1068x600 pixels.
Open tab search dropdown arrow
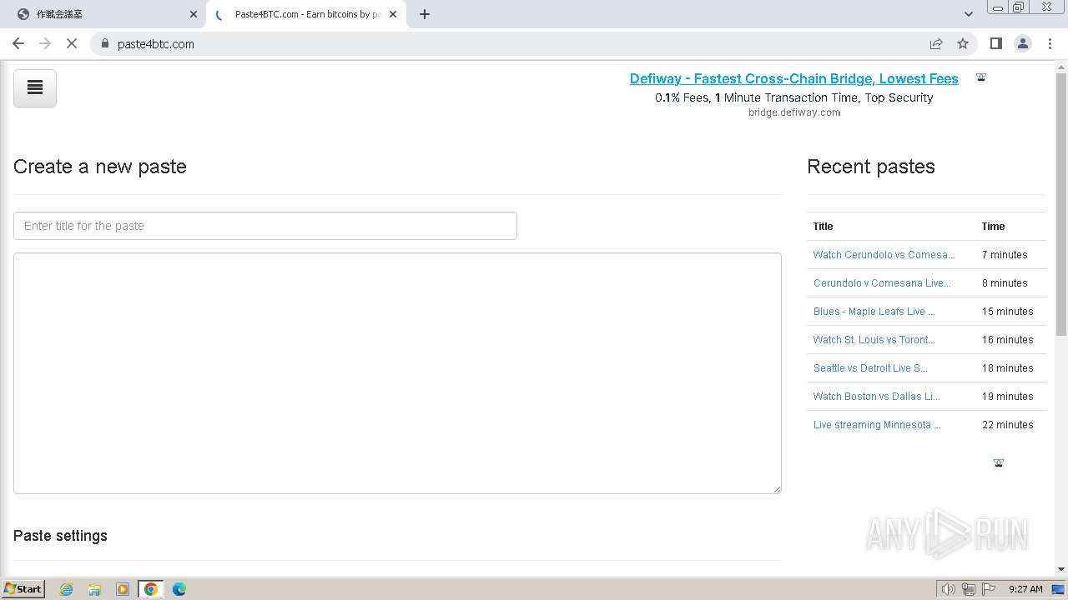(x=968, y=14)
